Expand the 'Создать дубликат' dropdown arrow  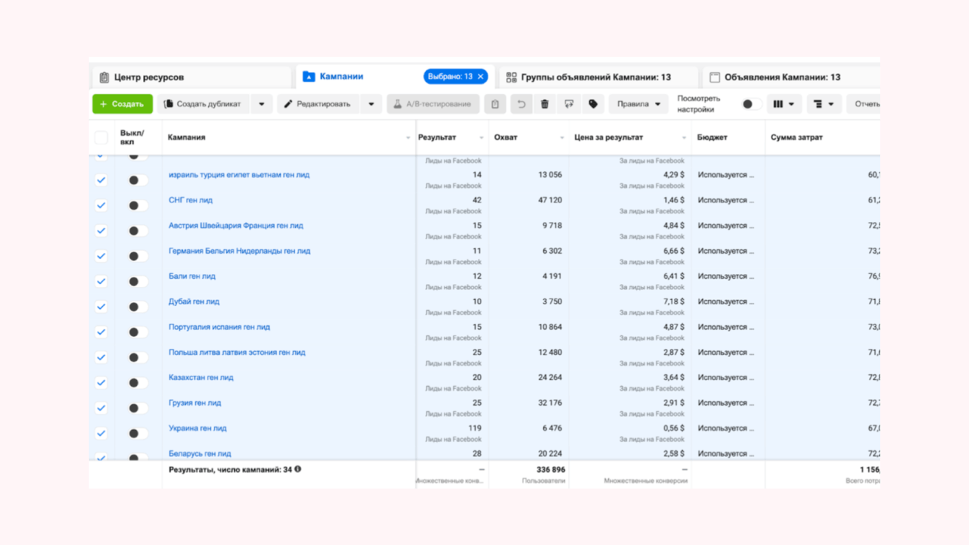click(262, 104)
